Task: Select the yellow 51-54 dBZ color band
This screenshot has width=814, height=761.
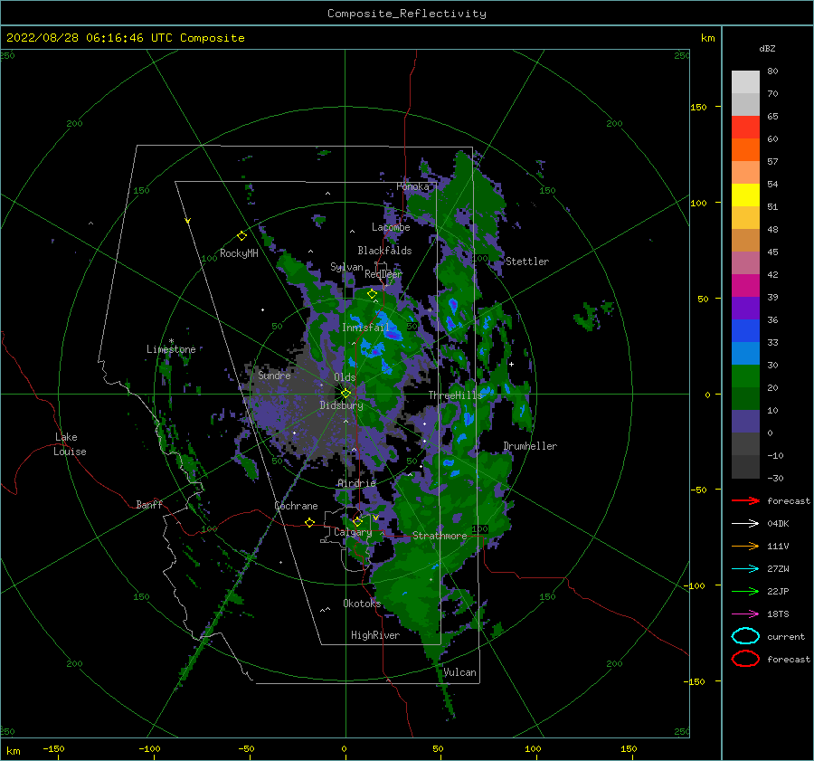Action: (745, 195)
